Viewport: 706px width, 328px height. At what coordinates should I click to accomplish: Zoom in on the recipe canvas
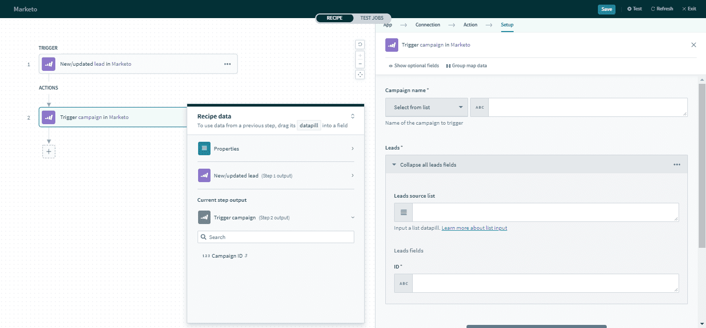point(360,55)
